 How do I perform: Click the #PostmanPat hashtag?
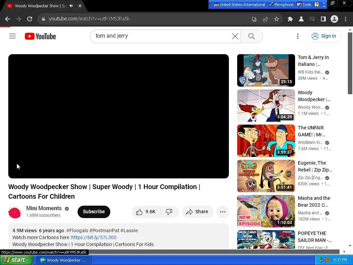pyautogui.click(x=104, y=230)
